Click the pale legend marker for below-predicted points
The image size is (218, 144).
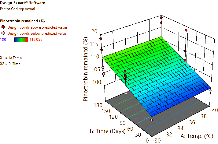click(3, 33)
